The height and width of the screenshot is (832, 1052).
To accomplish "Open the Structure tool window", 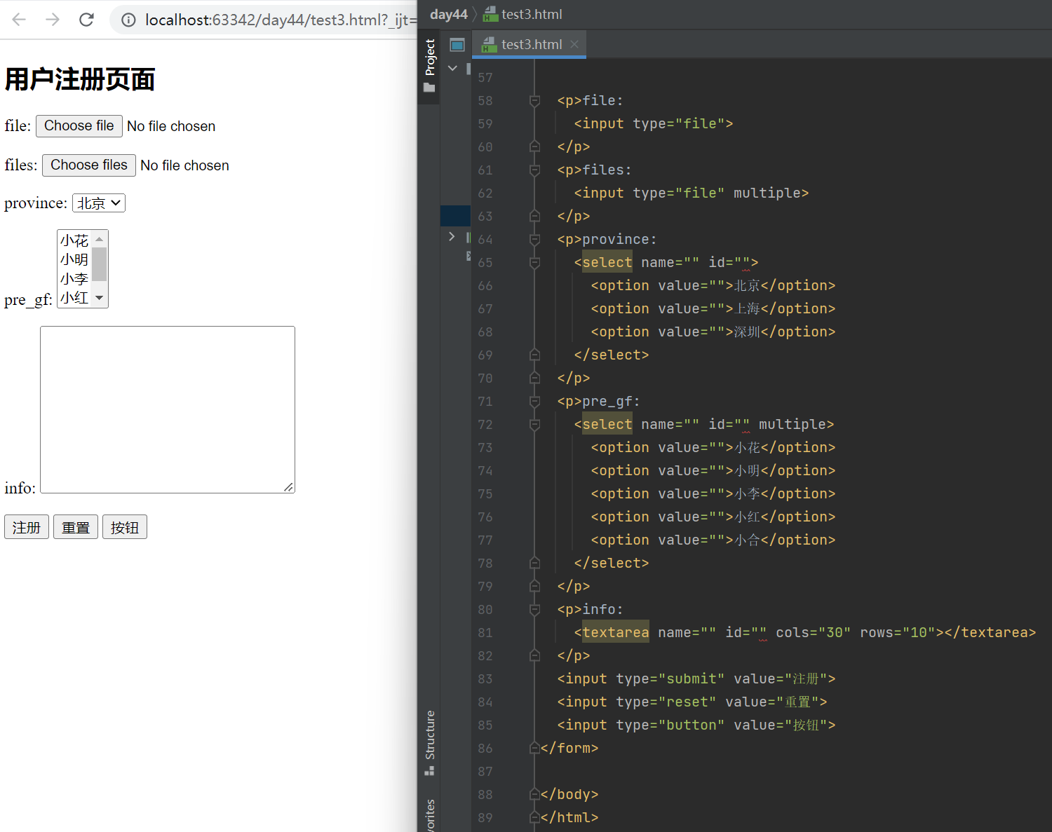I will point(430,742).
